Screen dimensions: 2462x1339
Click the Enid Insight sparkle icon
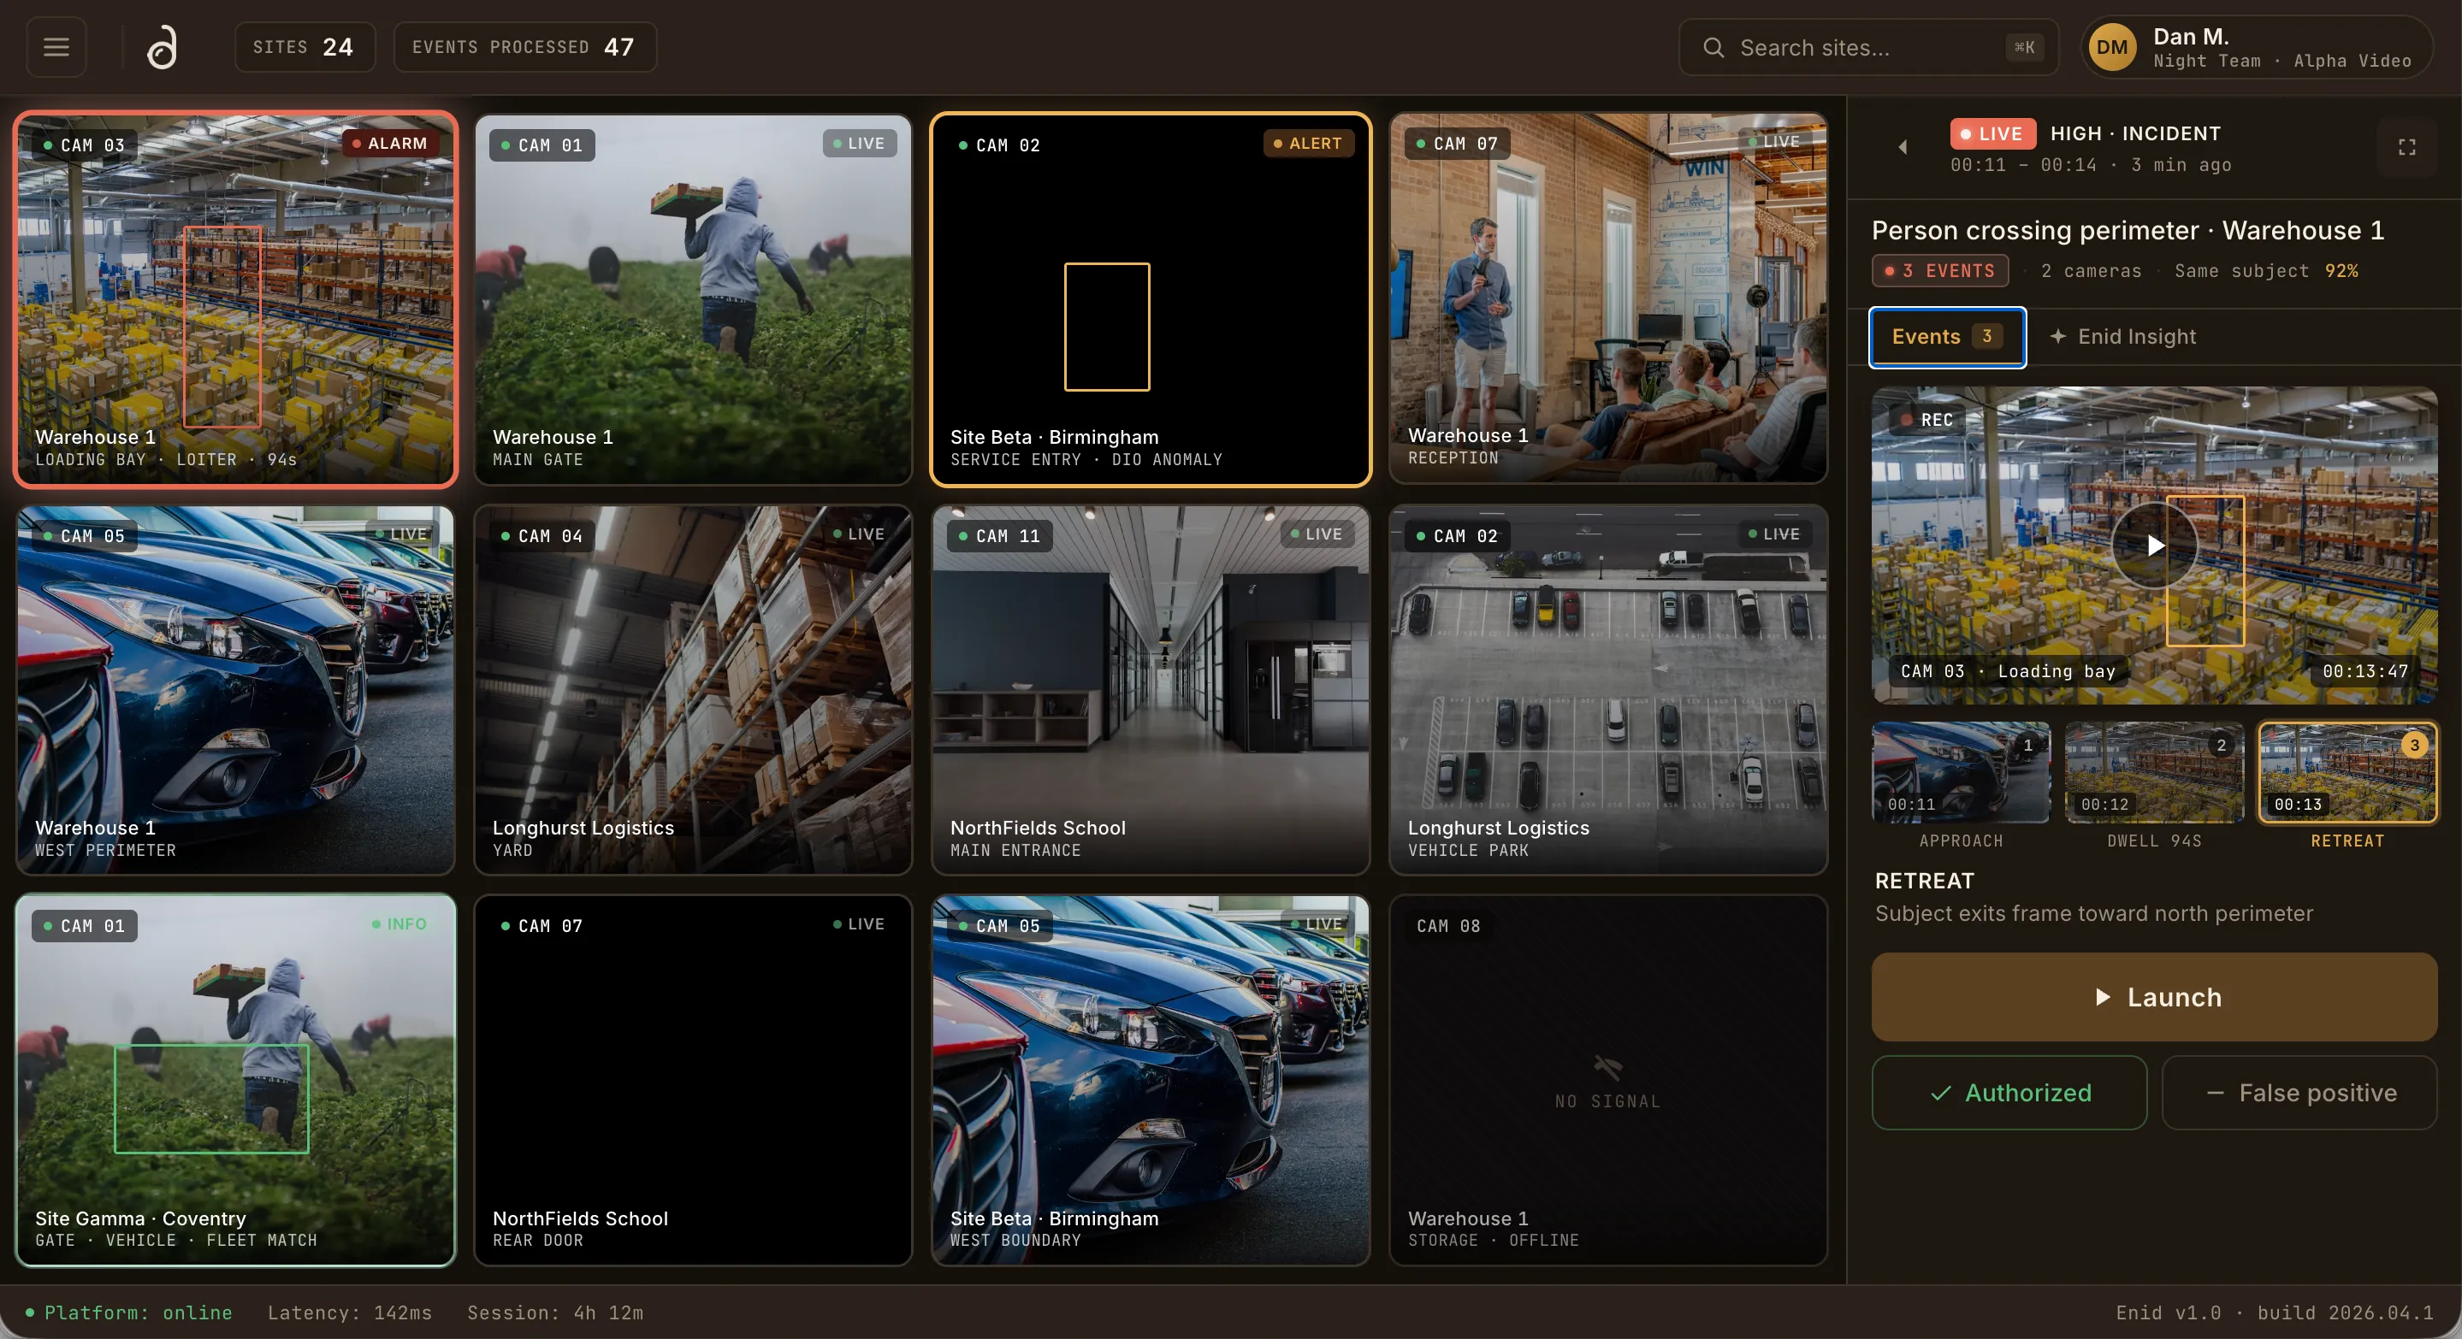coord(2057,336)
